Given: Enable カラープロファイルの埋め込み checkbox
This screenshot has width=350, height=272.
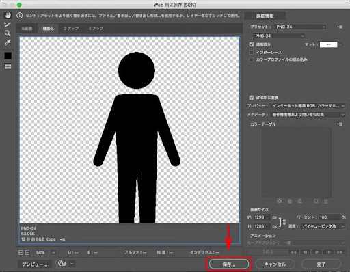Looking at the screenshot, I should click(x=252, y=59).
